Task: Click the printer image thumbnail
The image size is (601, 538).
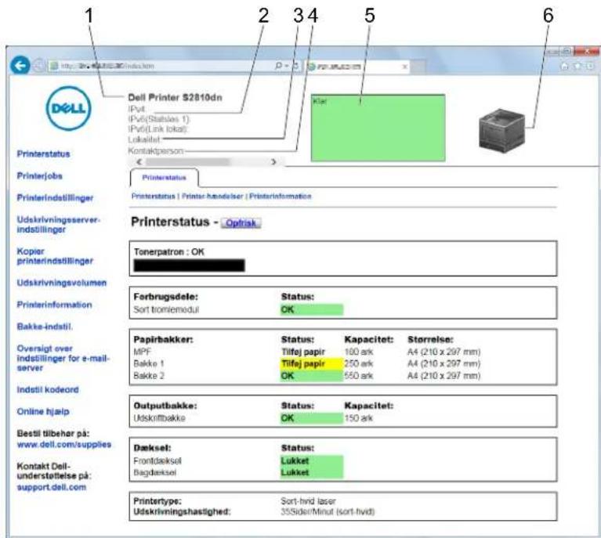Action: (x=501, y=129)
